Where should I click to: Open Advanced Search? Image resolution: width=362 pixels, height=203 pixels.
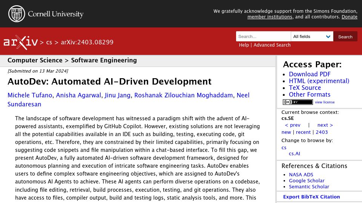click(x=272, y=45)
